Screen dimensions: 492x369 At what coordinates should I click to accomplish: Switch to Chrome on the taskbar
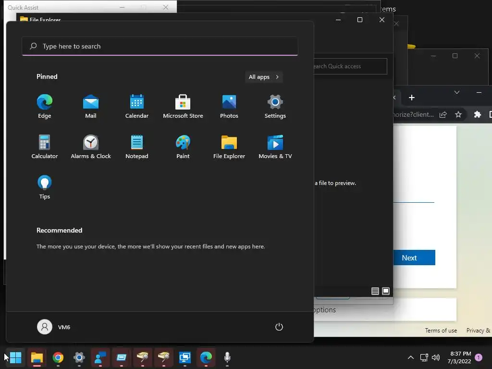pos(58,357)
